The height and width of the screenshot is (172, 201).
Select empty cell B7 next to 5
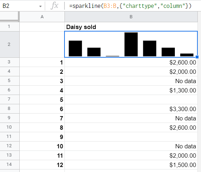click(131, 100)
